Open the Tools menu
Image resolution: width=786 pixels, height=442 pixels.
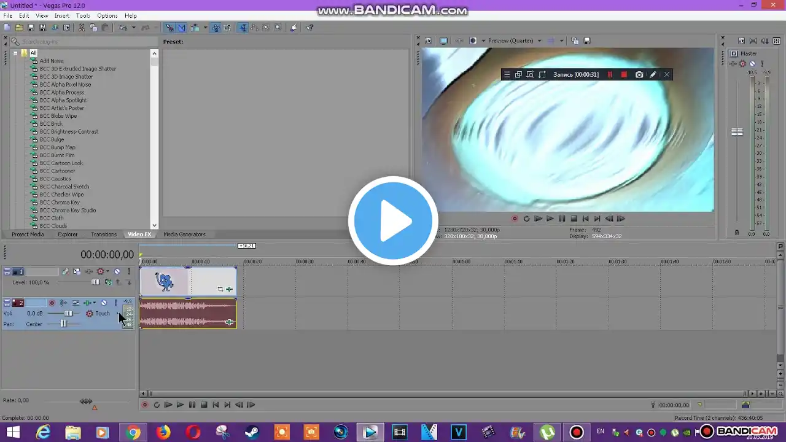(83, 16)
